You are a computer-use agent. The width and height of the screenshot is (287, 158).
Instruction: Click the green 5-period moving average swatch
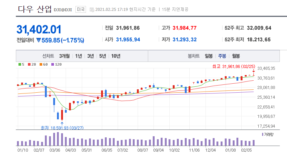(20, 64)
